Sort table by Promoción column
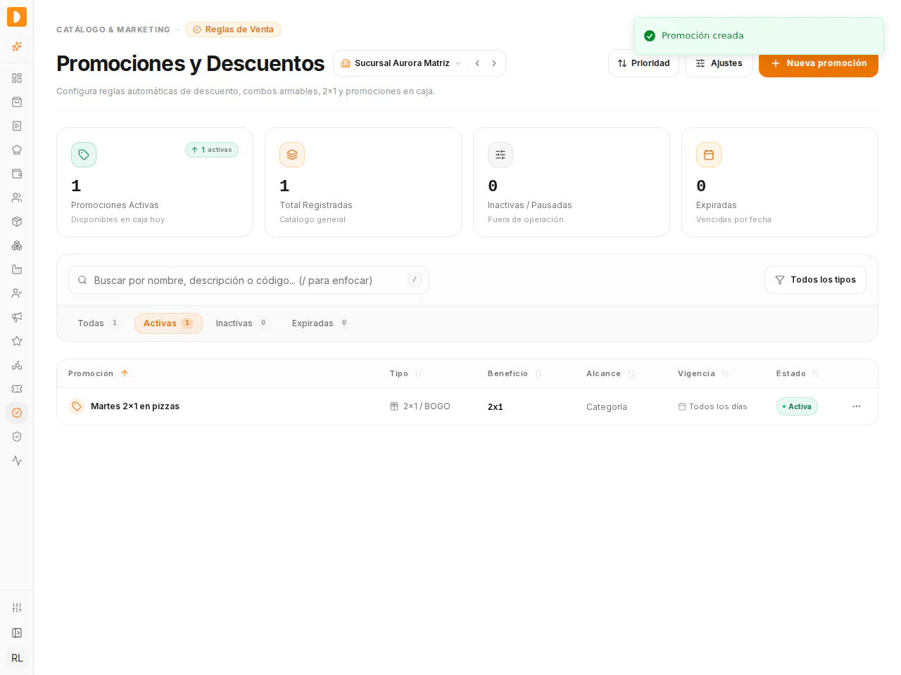Image resolution: width=901 pixels, height=675 pixels. tap(99, 373)
